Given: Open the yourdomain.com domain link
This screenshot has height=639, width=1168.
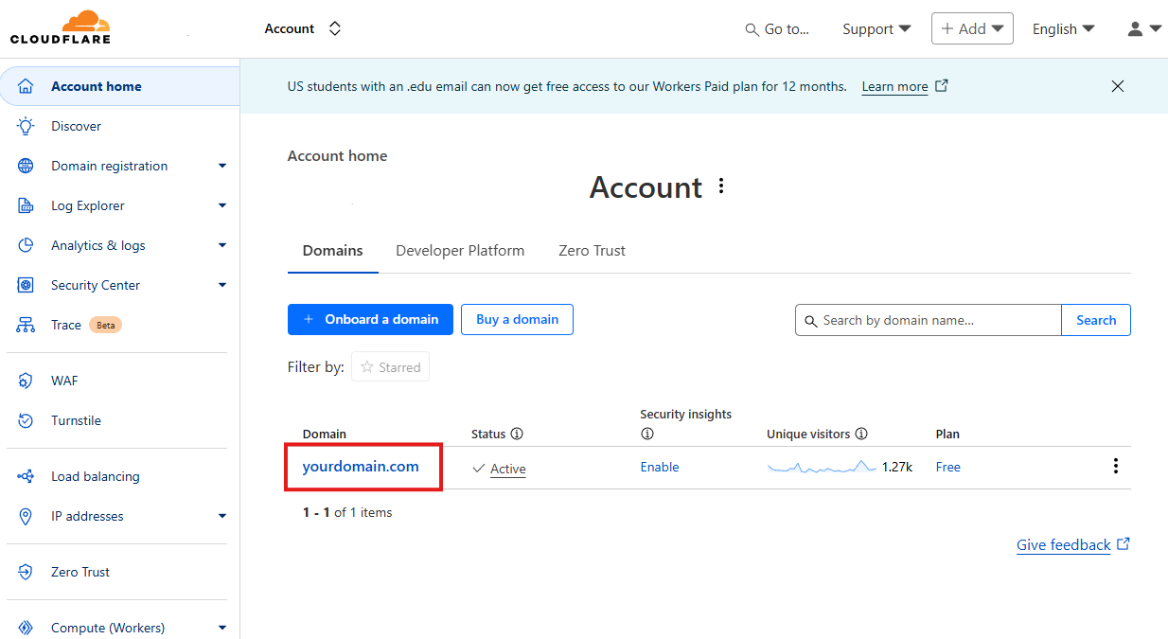Looking at the screenshot, I should (361, 466).
